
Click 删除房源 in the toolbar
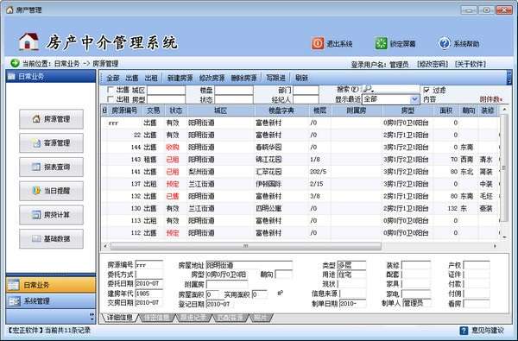(x=243, y=78)
